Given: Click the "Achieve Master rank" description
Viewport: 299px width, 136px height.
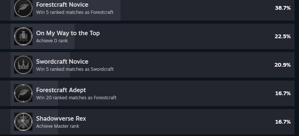Looking at the screenshot, I should point(58,126).
